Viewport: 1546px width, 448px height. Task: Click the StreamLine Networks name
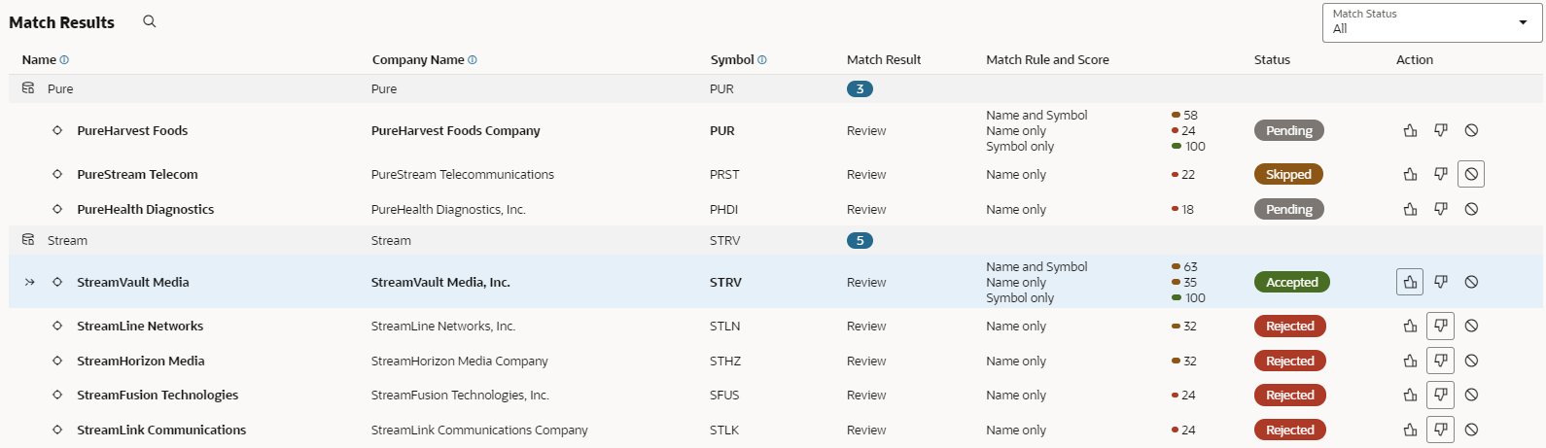(140, 327)
